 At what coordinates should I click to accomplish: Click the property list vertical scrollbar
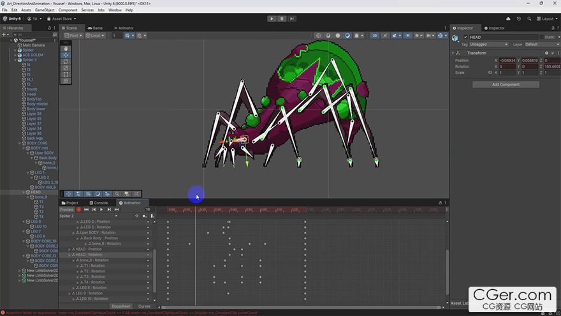[x=154, y=271]
